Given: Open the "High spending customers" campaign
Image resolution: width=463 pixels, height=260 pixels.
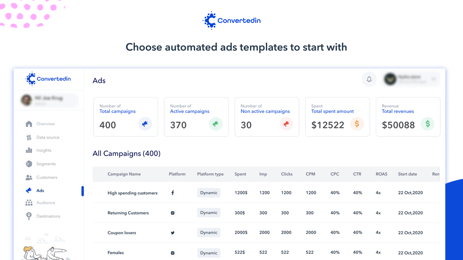Looking at the screenshot, I should [132, 193].
